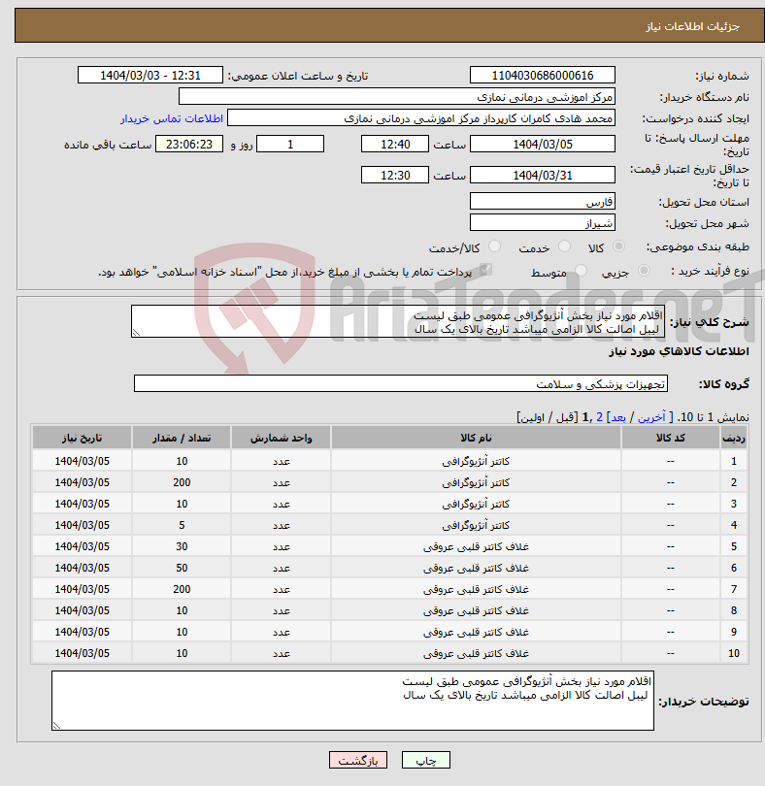This screenshot has height=786, width=765.
Task: Select row 9 item غلاف کاتتر قلبی عروقی
Action: coord(476,632)
